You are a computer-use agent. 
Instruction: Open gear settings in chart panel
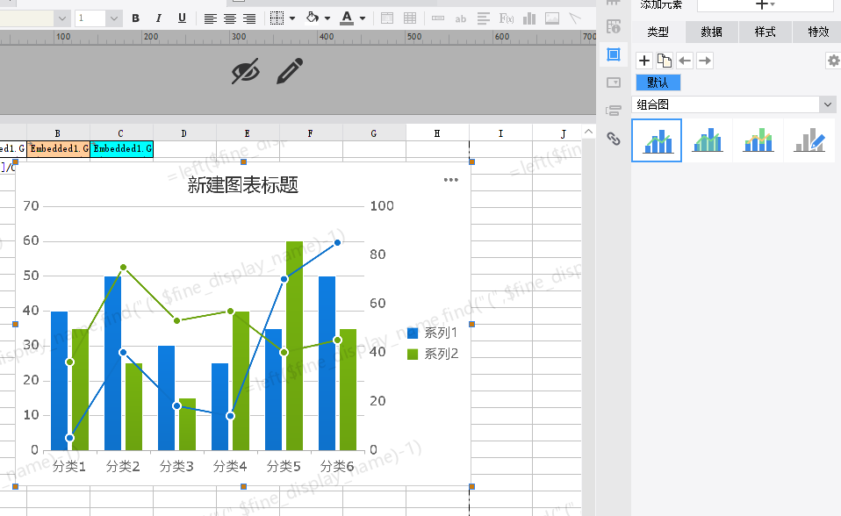coord(833,61)
